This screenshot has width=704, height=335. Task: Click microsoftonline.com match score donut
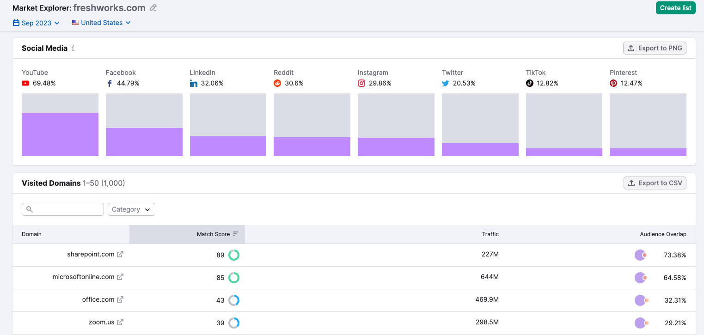pyautogui.click(x=234, y=278)
